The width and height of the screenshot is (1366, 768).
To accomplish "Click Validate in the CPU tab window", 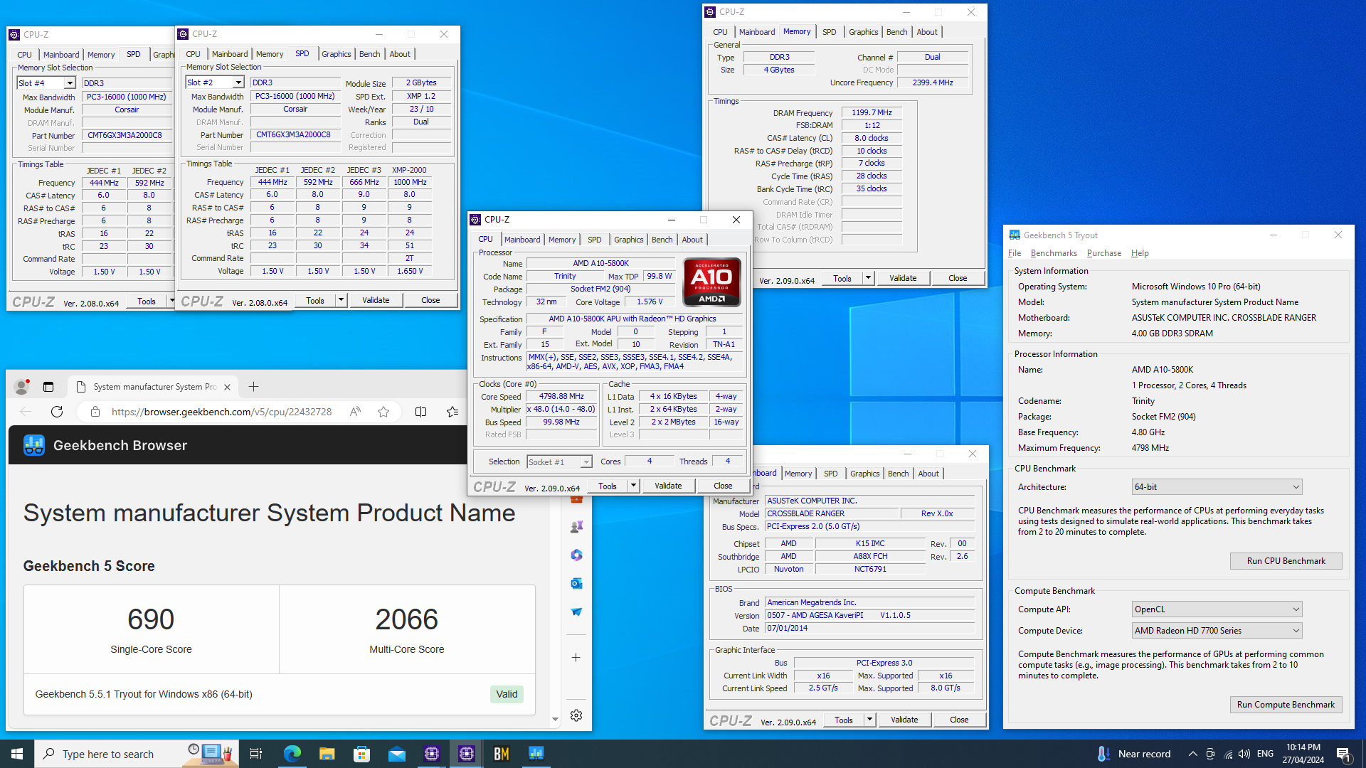I will click(668, 486).
